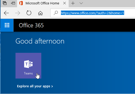Image resolution: width=135 pixels, height=94 pixels.
Task: Refresh the current page
Action: point(29,13)
